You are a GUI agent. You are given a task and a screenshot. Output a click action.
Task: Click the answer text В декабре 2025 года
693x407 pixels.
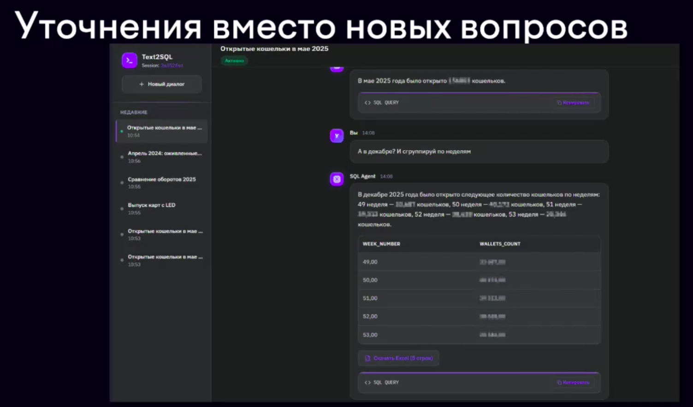479,209
